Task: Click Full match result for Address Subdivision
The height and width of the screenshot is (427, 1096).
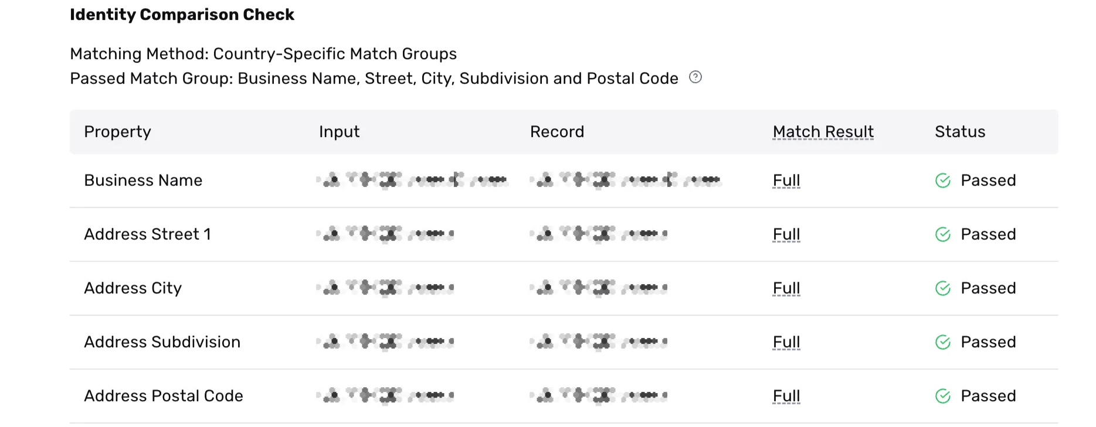Action: 786,342
